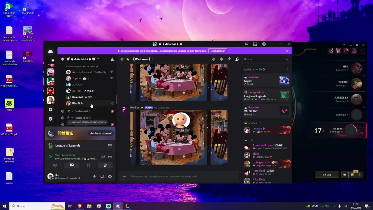This screenshot has height=210, width=373.
Task: Open notification settings bell icon
Action: tap(221, 59)
